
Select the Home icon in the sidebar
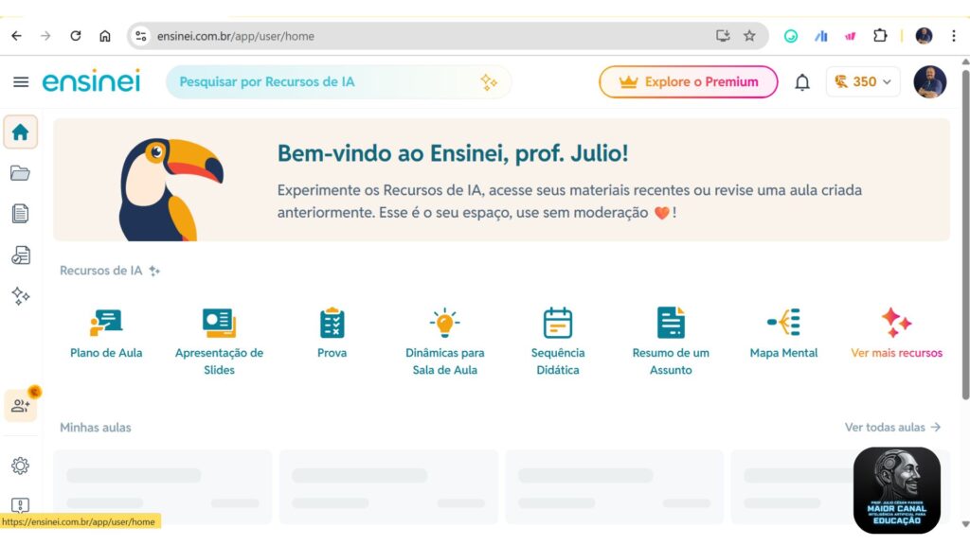pos(19,132)
